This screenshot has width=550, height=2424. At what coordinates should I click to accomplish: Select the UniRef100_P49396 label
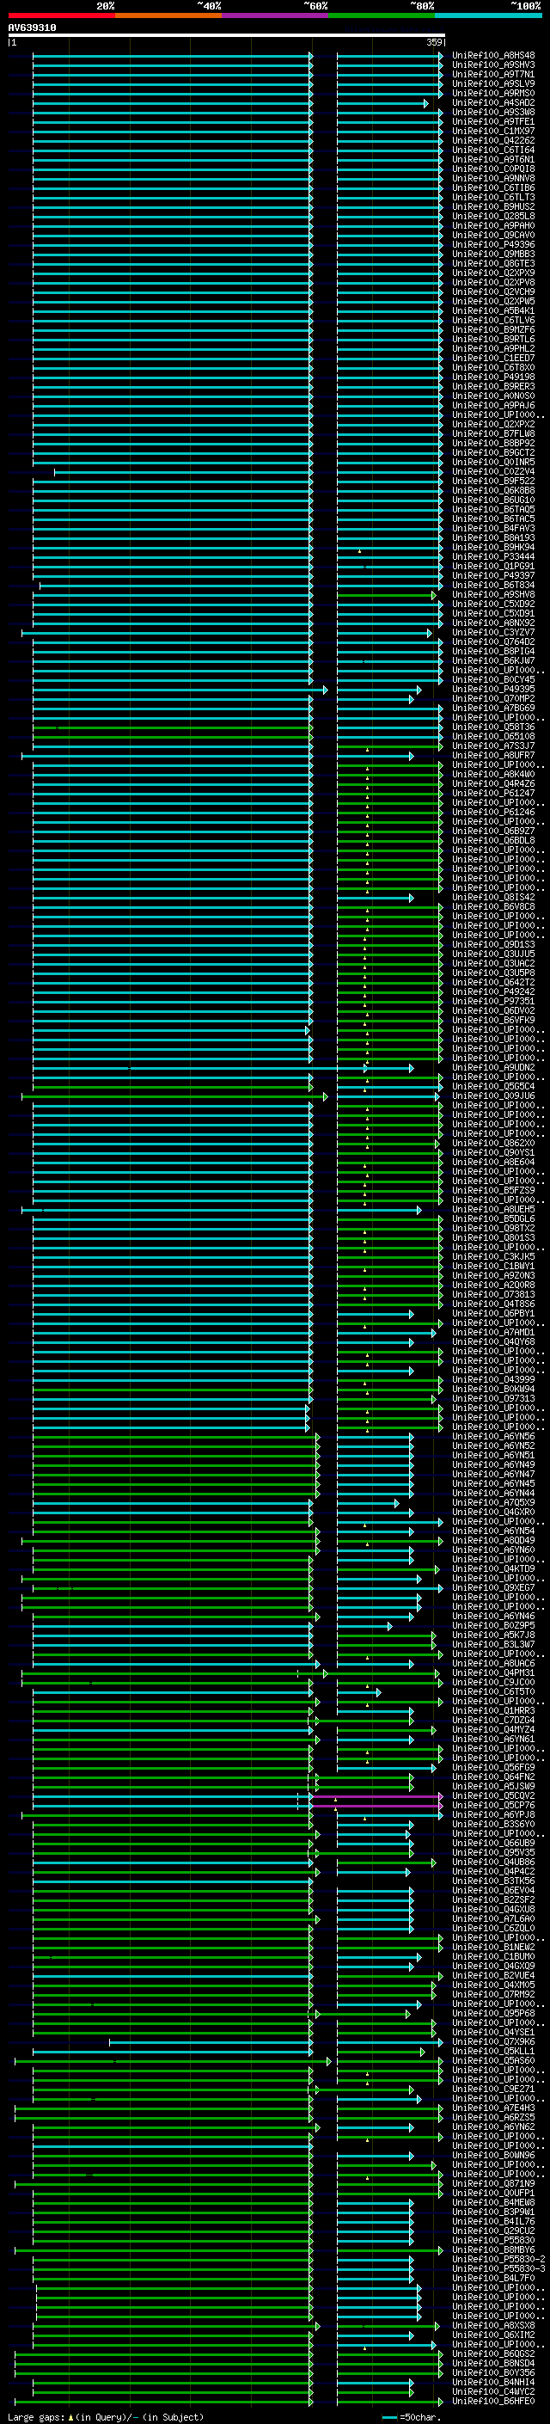click(493, 245)
